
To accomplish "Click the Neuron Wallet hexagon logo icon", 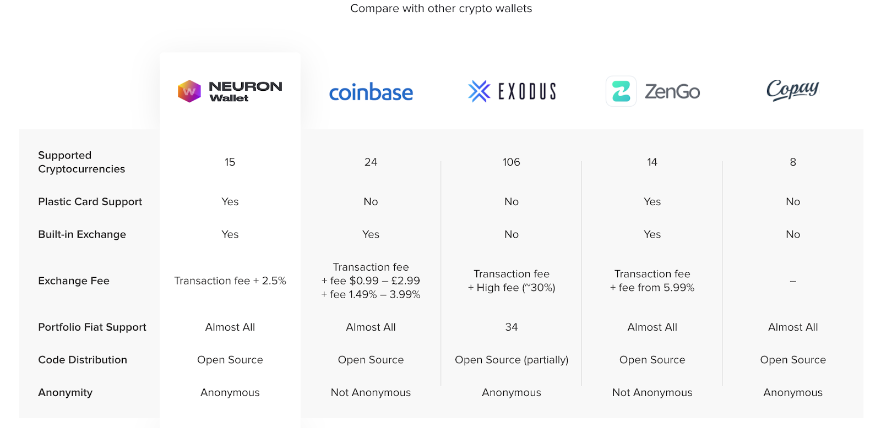I will coord(189,91).
